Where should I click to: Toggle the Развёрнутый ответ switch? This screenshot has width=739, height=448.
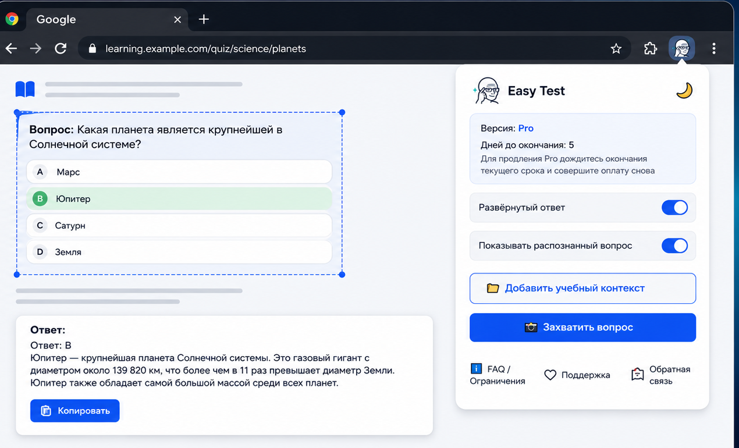(x=674, y=207)
